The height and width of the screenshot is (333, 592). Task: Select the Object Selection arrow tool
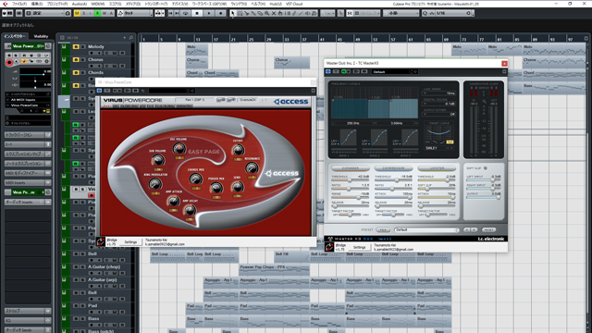(x=232, y=13)
